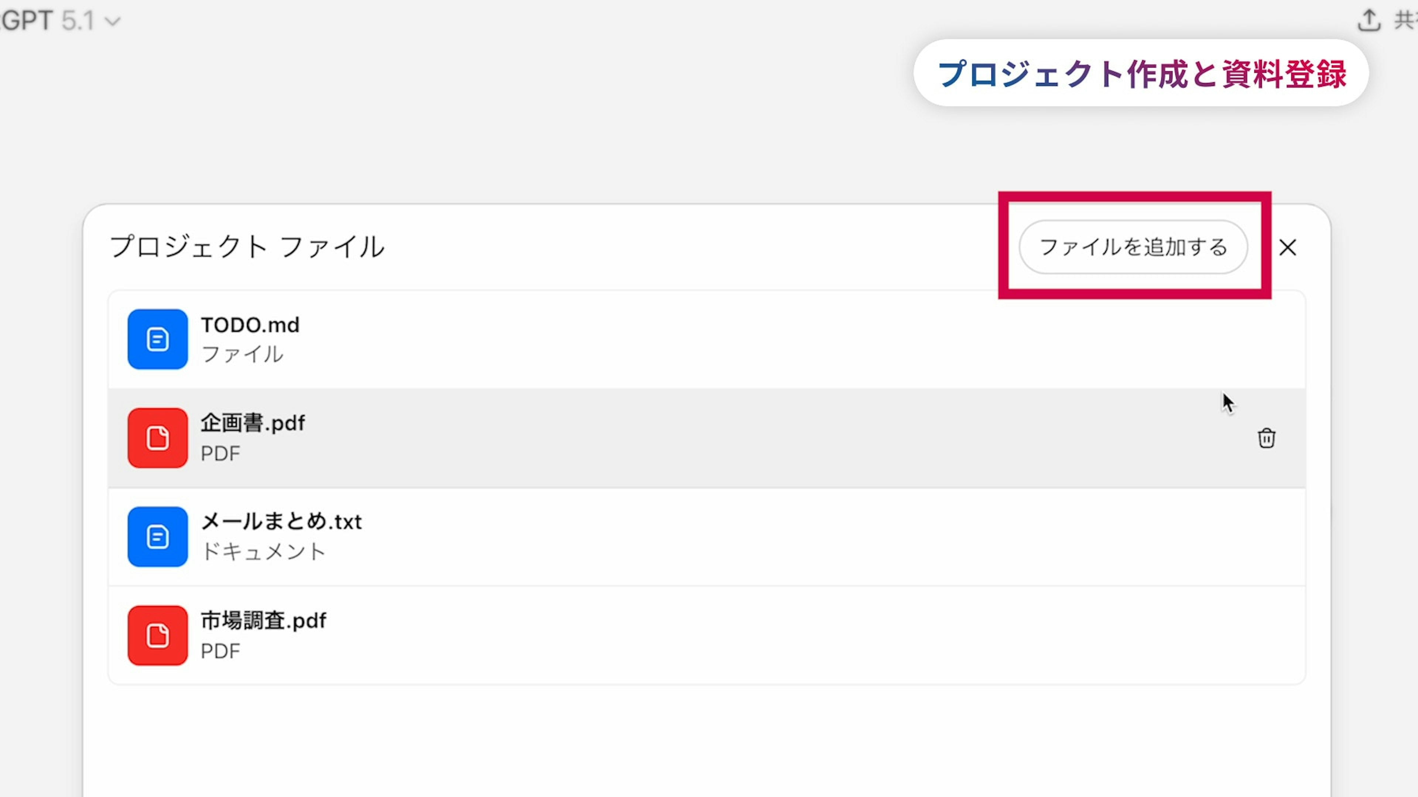
Task: Click the blue メールまとめ.txt file icon
Action: coord(157,536)
